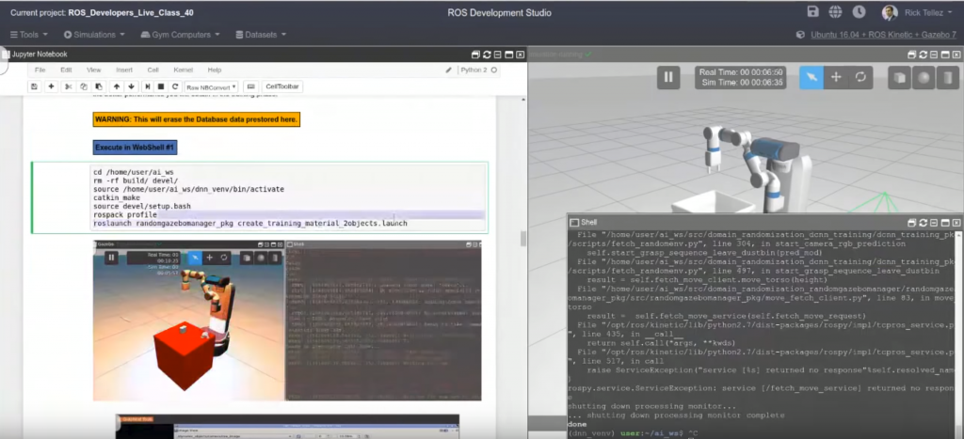Click the Gazebo robot screenshot in notebook
Image resolution: width=964 pixels, height=439 pixels.
pyautogui.click(x=188, y=321)
